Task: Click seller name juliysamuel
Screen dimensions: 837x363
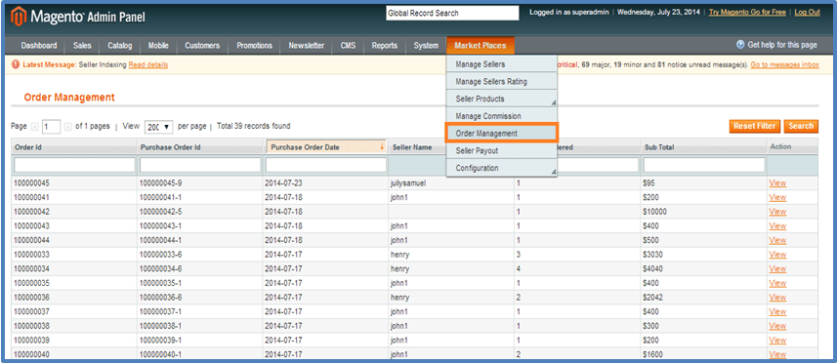Action: tap(408, 183)
